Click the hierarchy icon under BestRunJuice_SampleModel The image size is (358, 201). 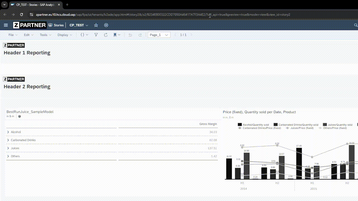(20, 116)
